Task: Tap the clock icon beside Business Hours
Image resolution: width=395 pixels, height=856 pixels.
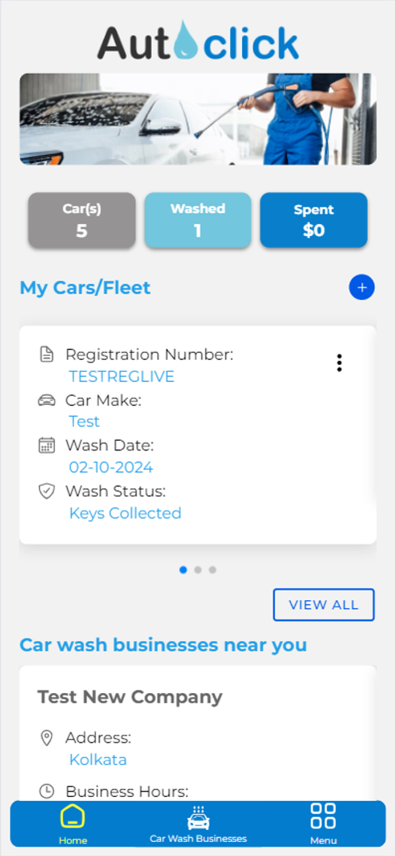Action: [x=46, y=791]
